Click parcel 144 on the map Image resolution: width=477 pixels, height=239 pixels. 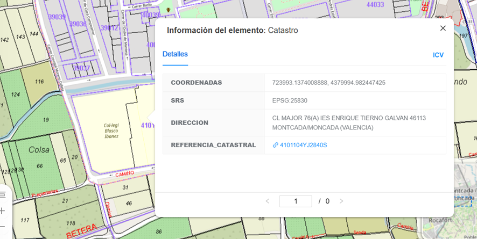coord(34,34)
